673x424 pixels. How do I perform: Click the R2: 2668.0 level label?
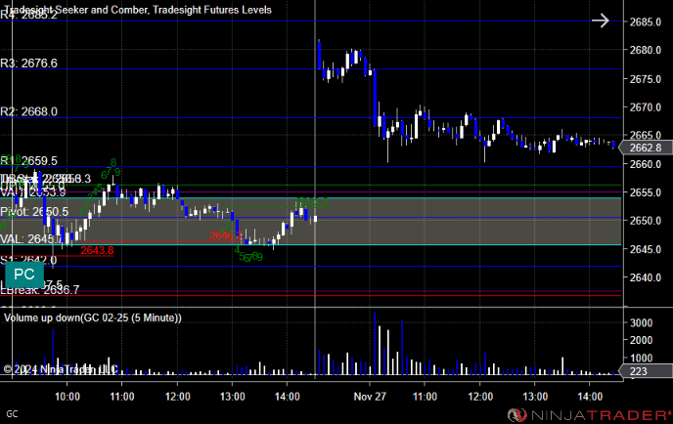(x=28, y=112)
